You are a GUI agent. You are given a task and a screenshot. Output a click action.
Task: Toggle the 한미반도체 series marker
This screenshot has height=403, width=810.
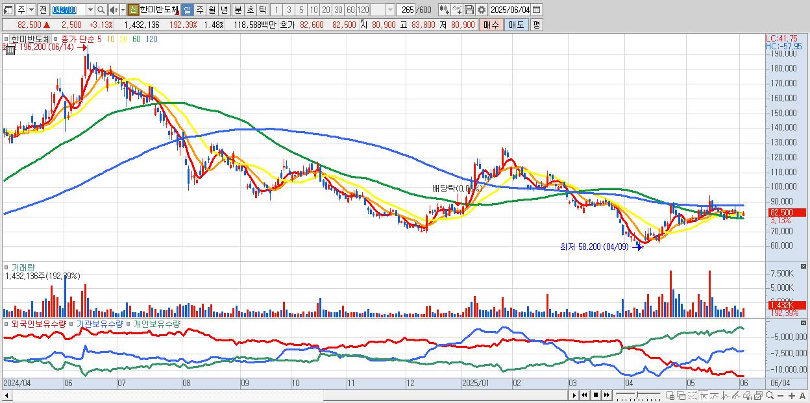click(x=6, y=39)
